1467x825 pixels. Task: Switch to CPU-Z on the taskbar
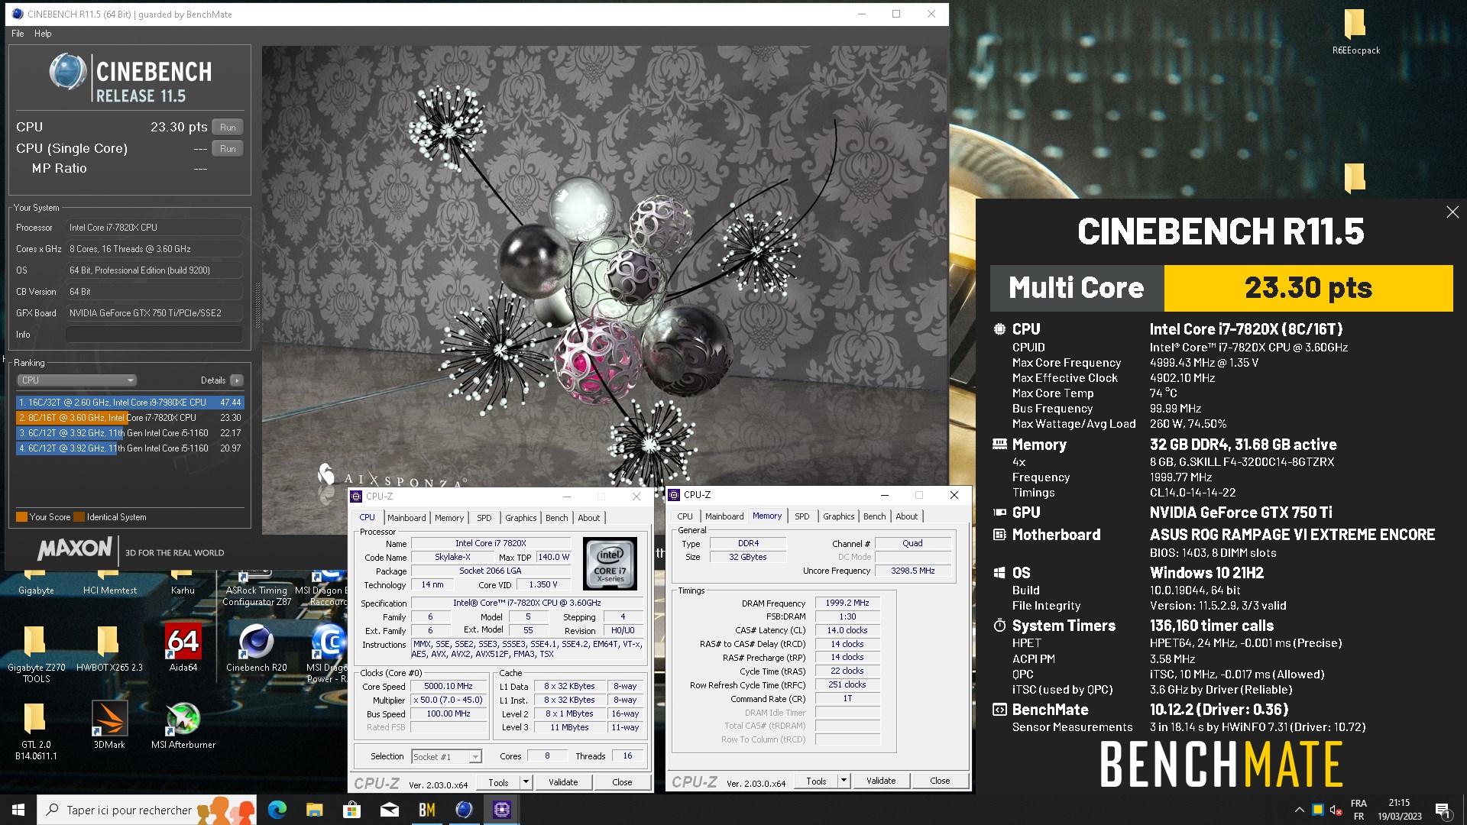click(501, 810)
